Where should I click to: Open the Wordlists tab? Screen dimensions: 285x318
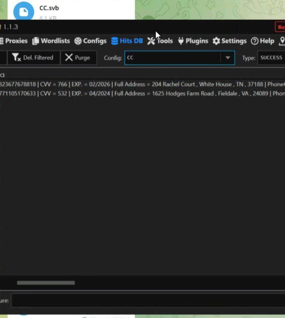[51, 41]
